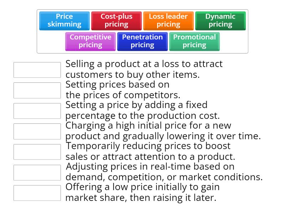Click the description about adding a fixed percentage
The width and height of the screenshot is (285, 214).
coord(142,110)
